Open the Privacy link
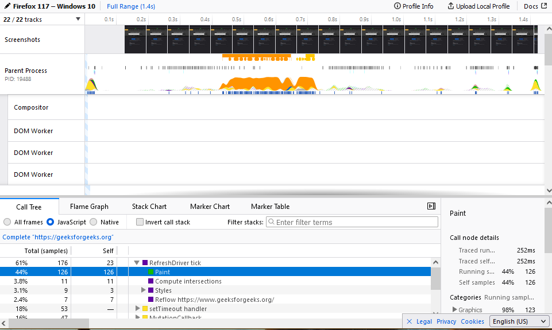Screen dimensions: 552x330 coord(446,321)
